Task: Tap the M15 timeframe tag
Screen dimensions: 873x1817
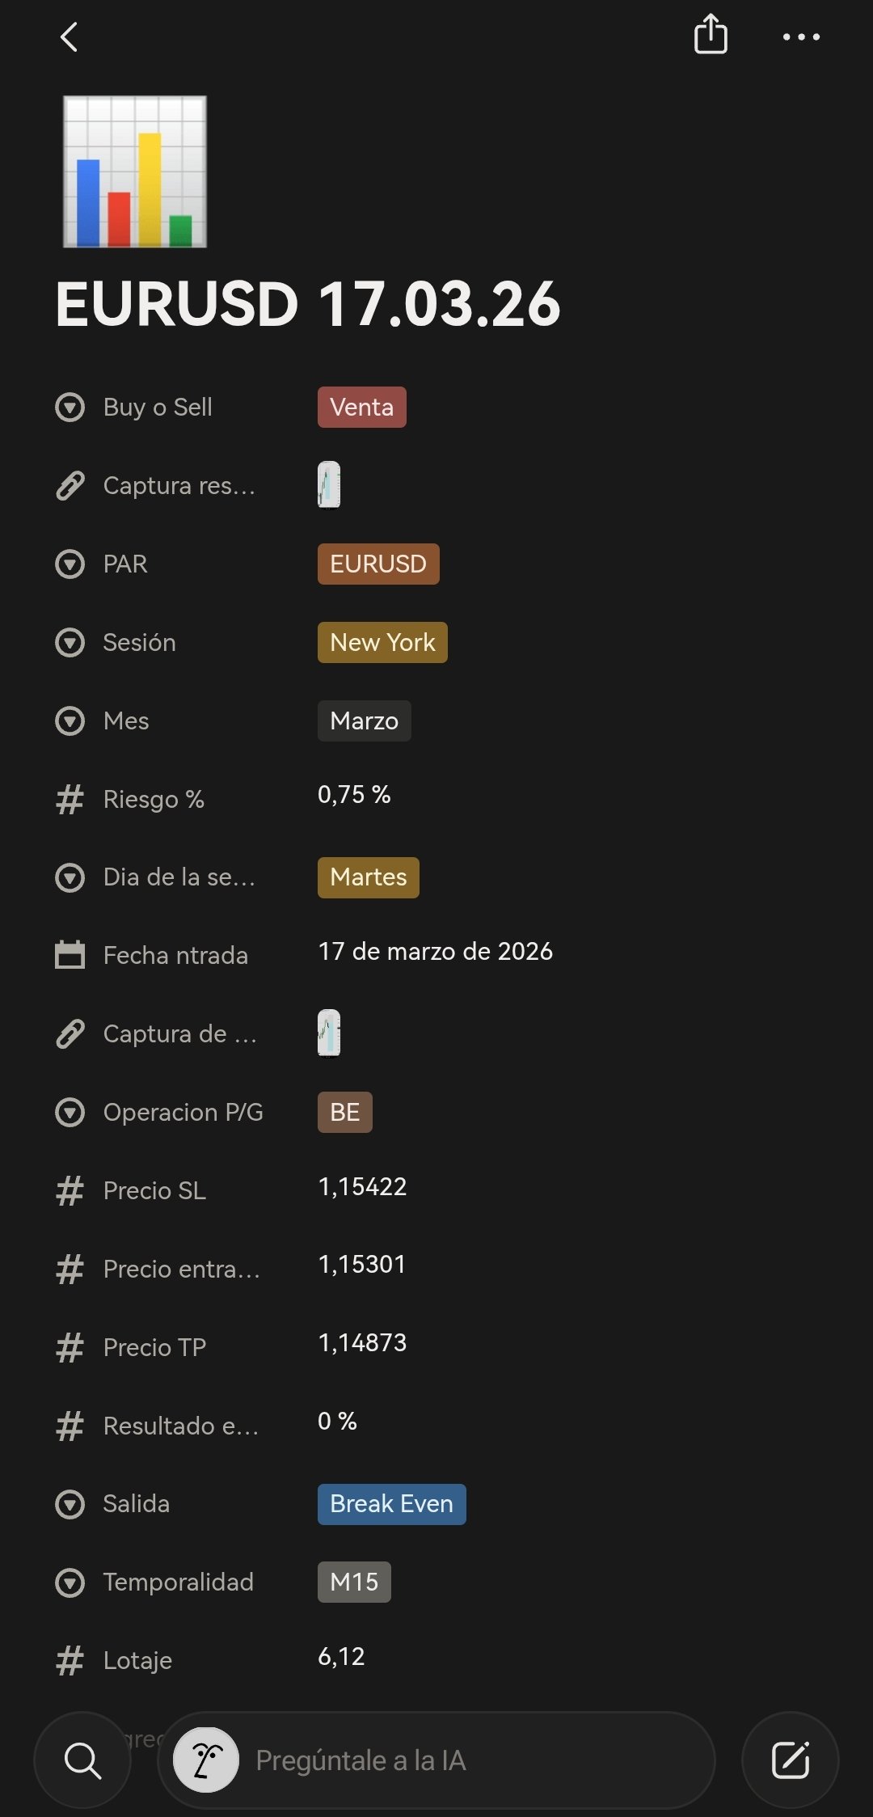Action: [354, 1582]
